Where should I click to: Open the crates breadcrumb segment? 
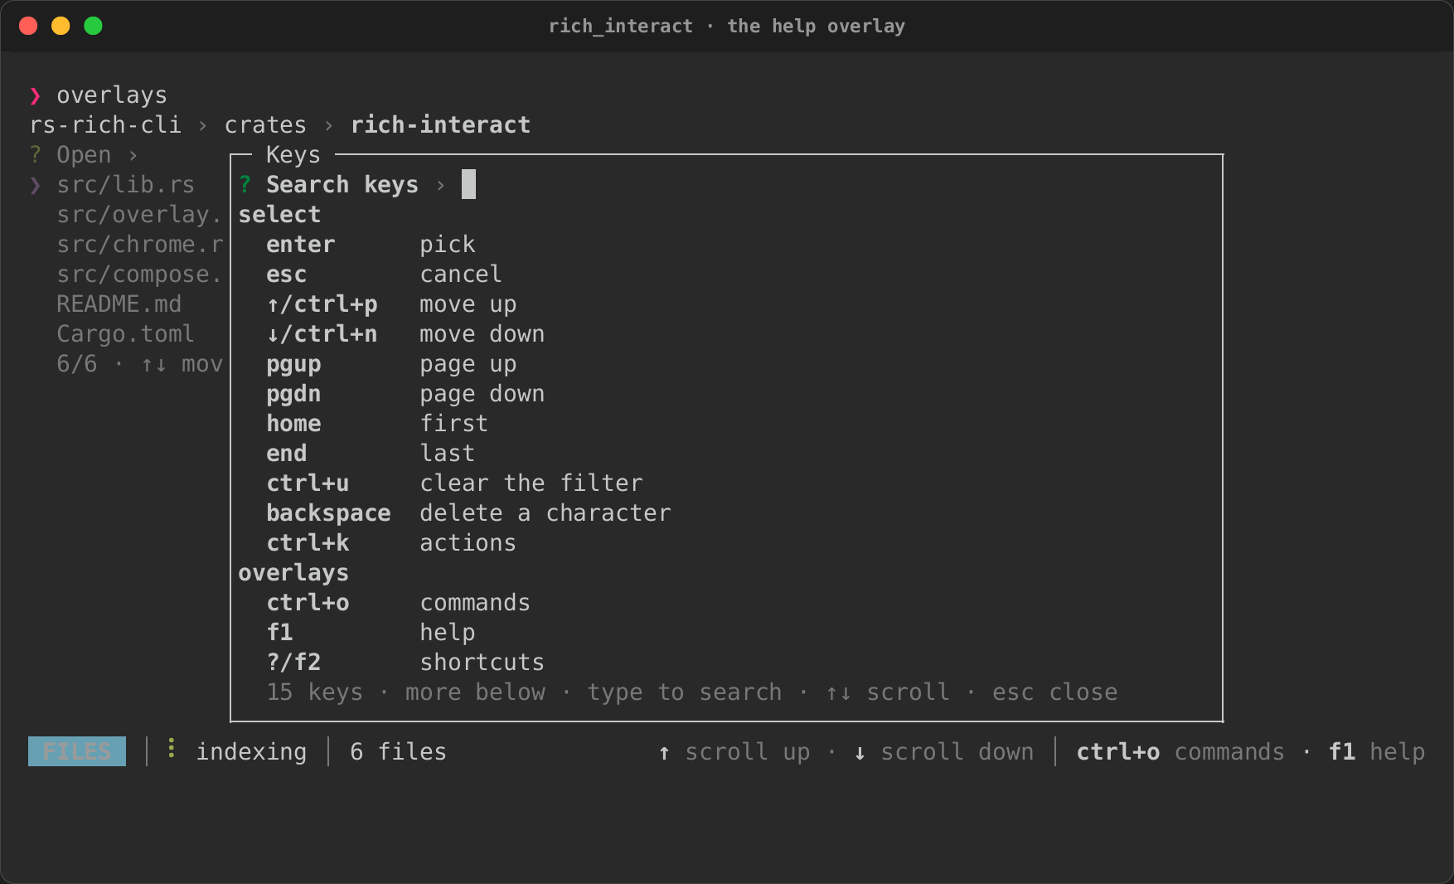coord(265,124)
